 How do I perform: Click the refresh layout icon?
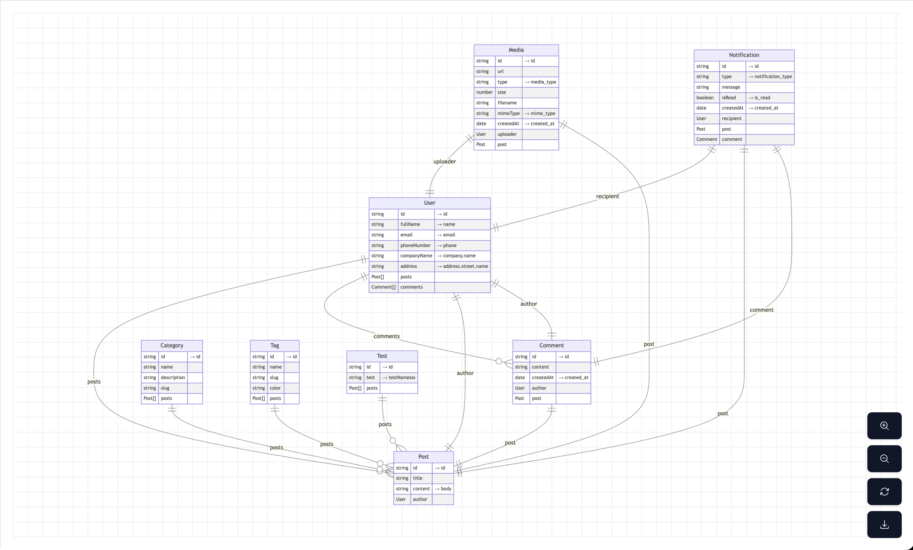pos(884,492)
